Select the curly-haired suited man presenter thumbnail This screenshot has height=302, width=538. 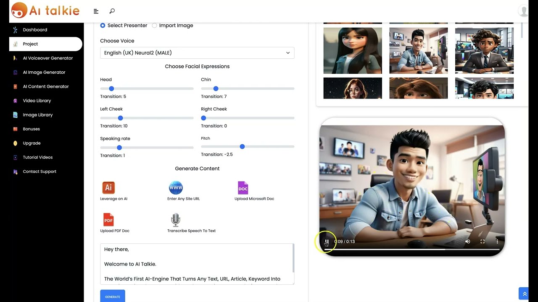click(484, 51)
